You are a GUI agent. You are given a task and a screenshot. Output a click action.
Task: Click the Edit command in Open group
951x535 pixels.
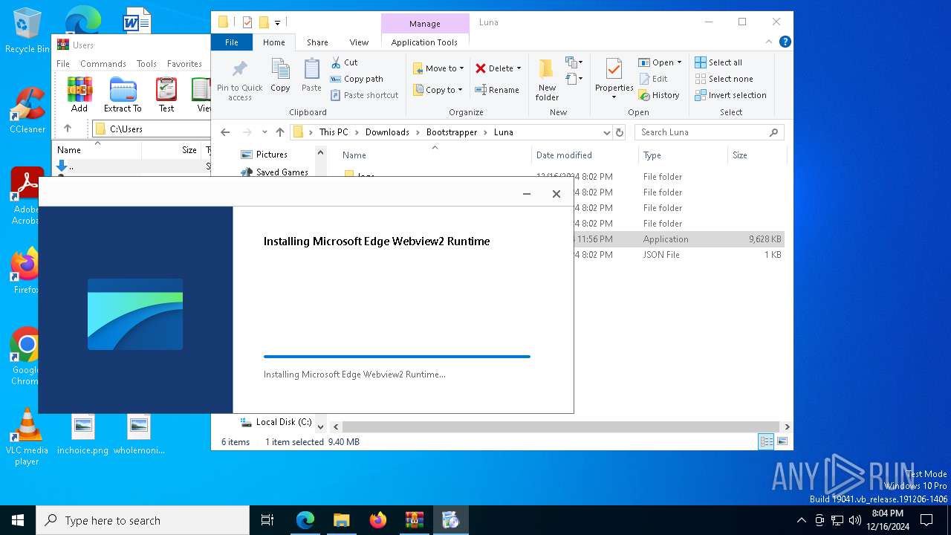[x=653, y=79]
